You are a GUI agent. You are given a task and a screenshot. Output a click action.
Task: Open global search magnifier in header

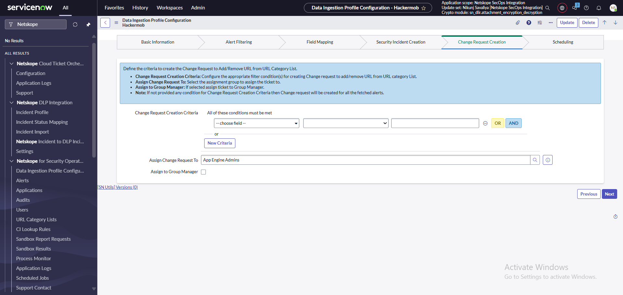tap(547, 8)
